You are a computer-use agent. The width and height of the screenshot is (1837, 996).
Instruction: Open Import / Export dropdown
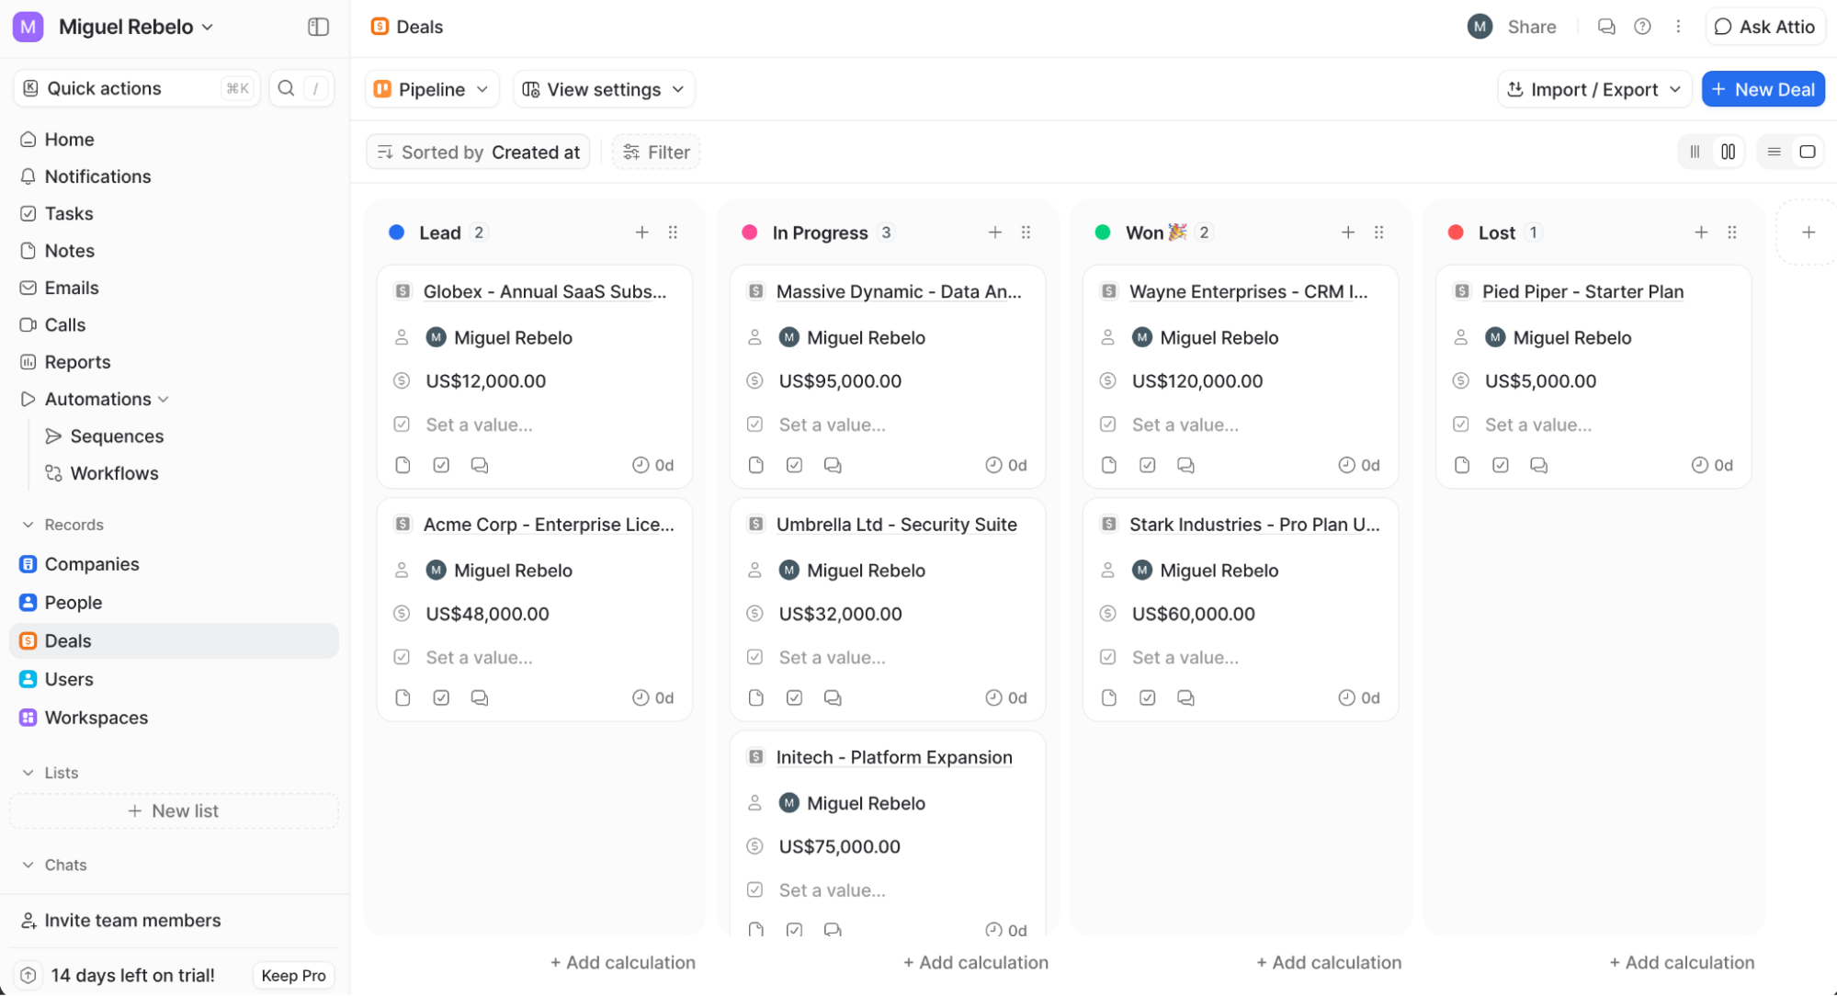click(1594, 89)
